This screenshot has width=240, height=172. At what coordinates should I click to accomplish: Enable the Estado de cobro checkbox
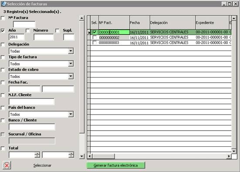point(3,70)
